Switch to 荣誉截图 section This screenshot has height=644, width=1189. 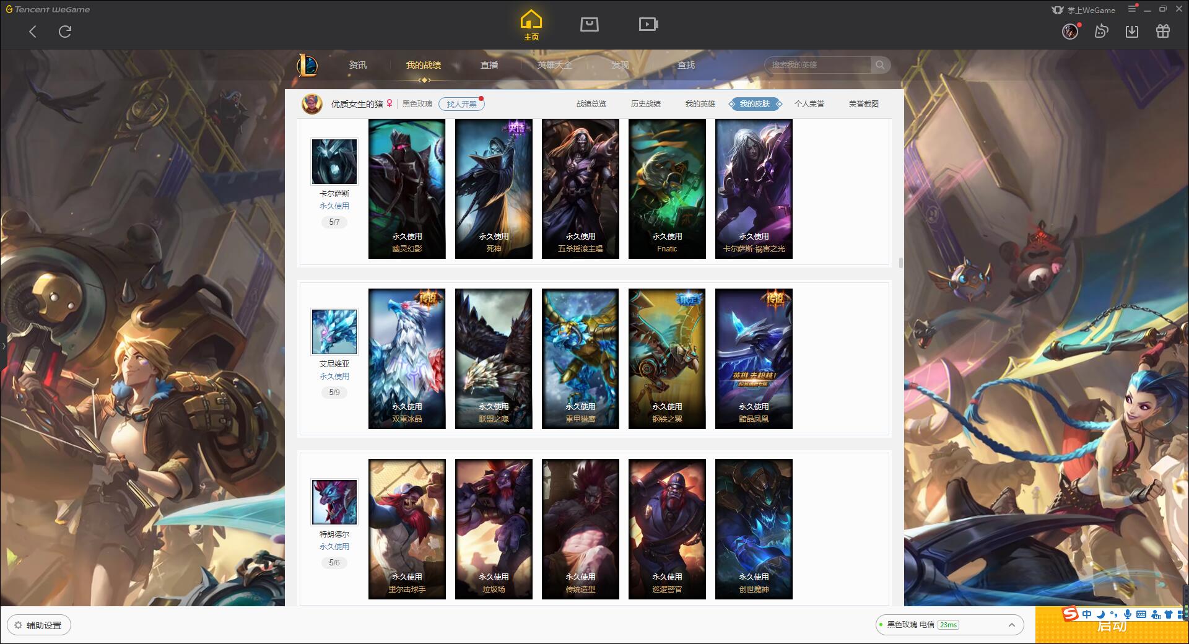(864, 104)
